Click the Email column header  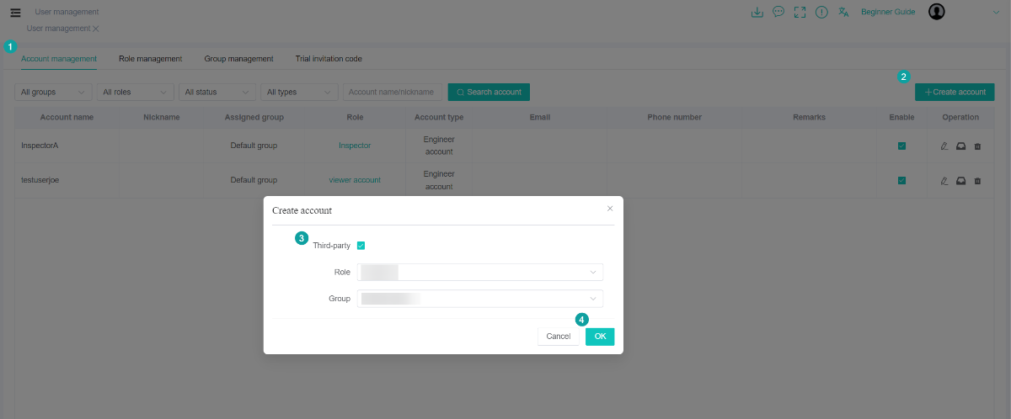[540, 117]
